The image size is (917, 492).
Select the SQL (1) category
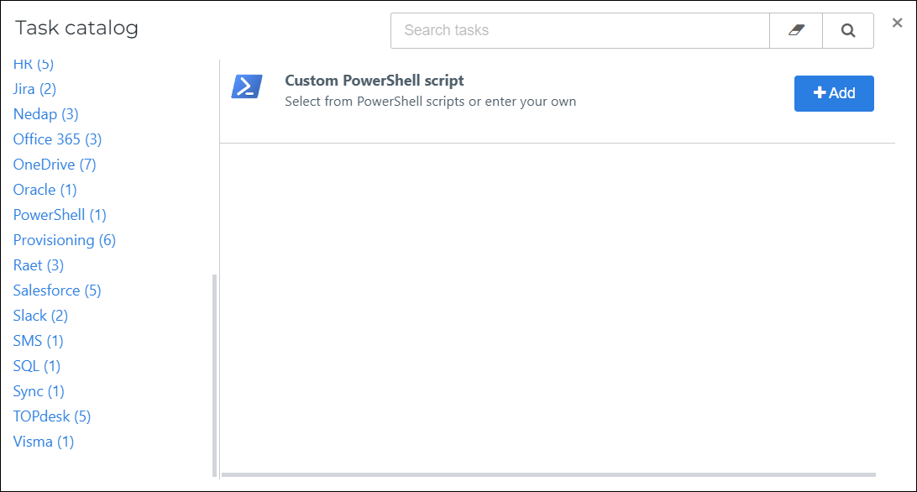37,365
